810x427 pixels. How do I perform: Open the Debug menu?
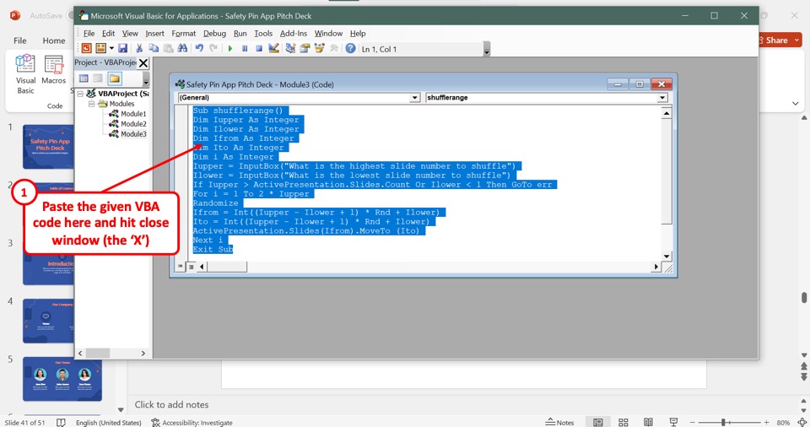point(214,33)
